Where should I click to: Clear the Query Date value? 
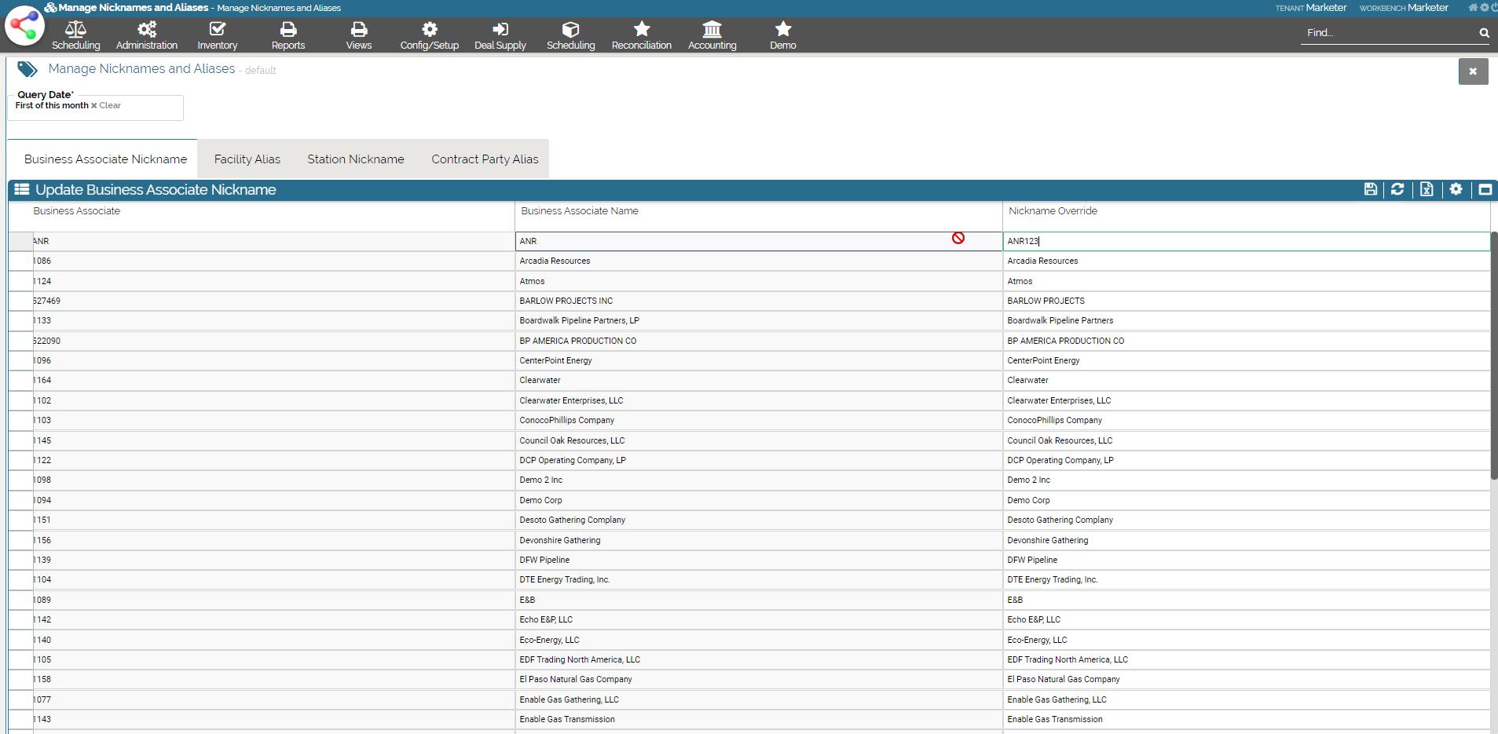tap(105, 105)
